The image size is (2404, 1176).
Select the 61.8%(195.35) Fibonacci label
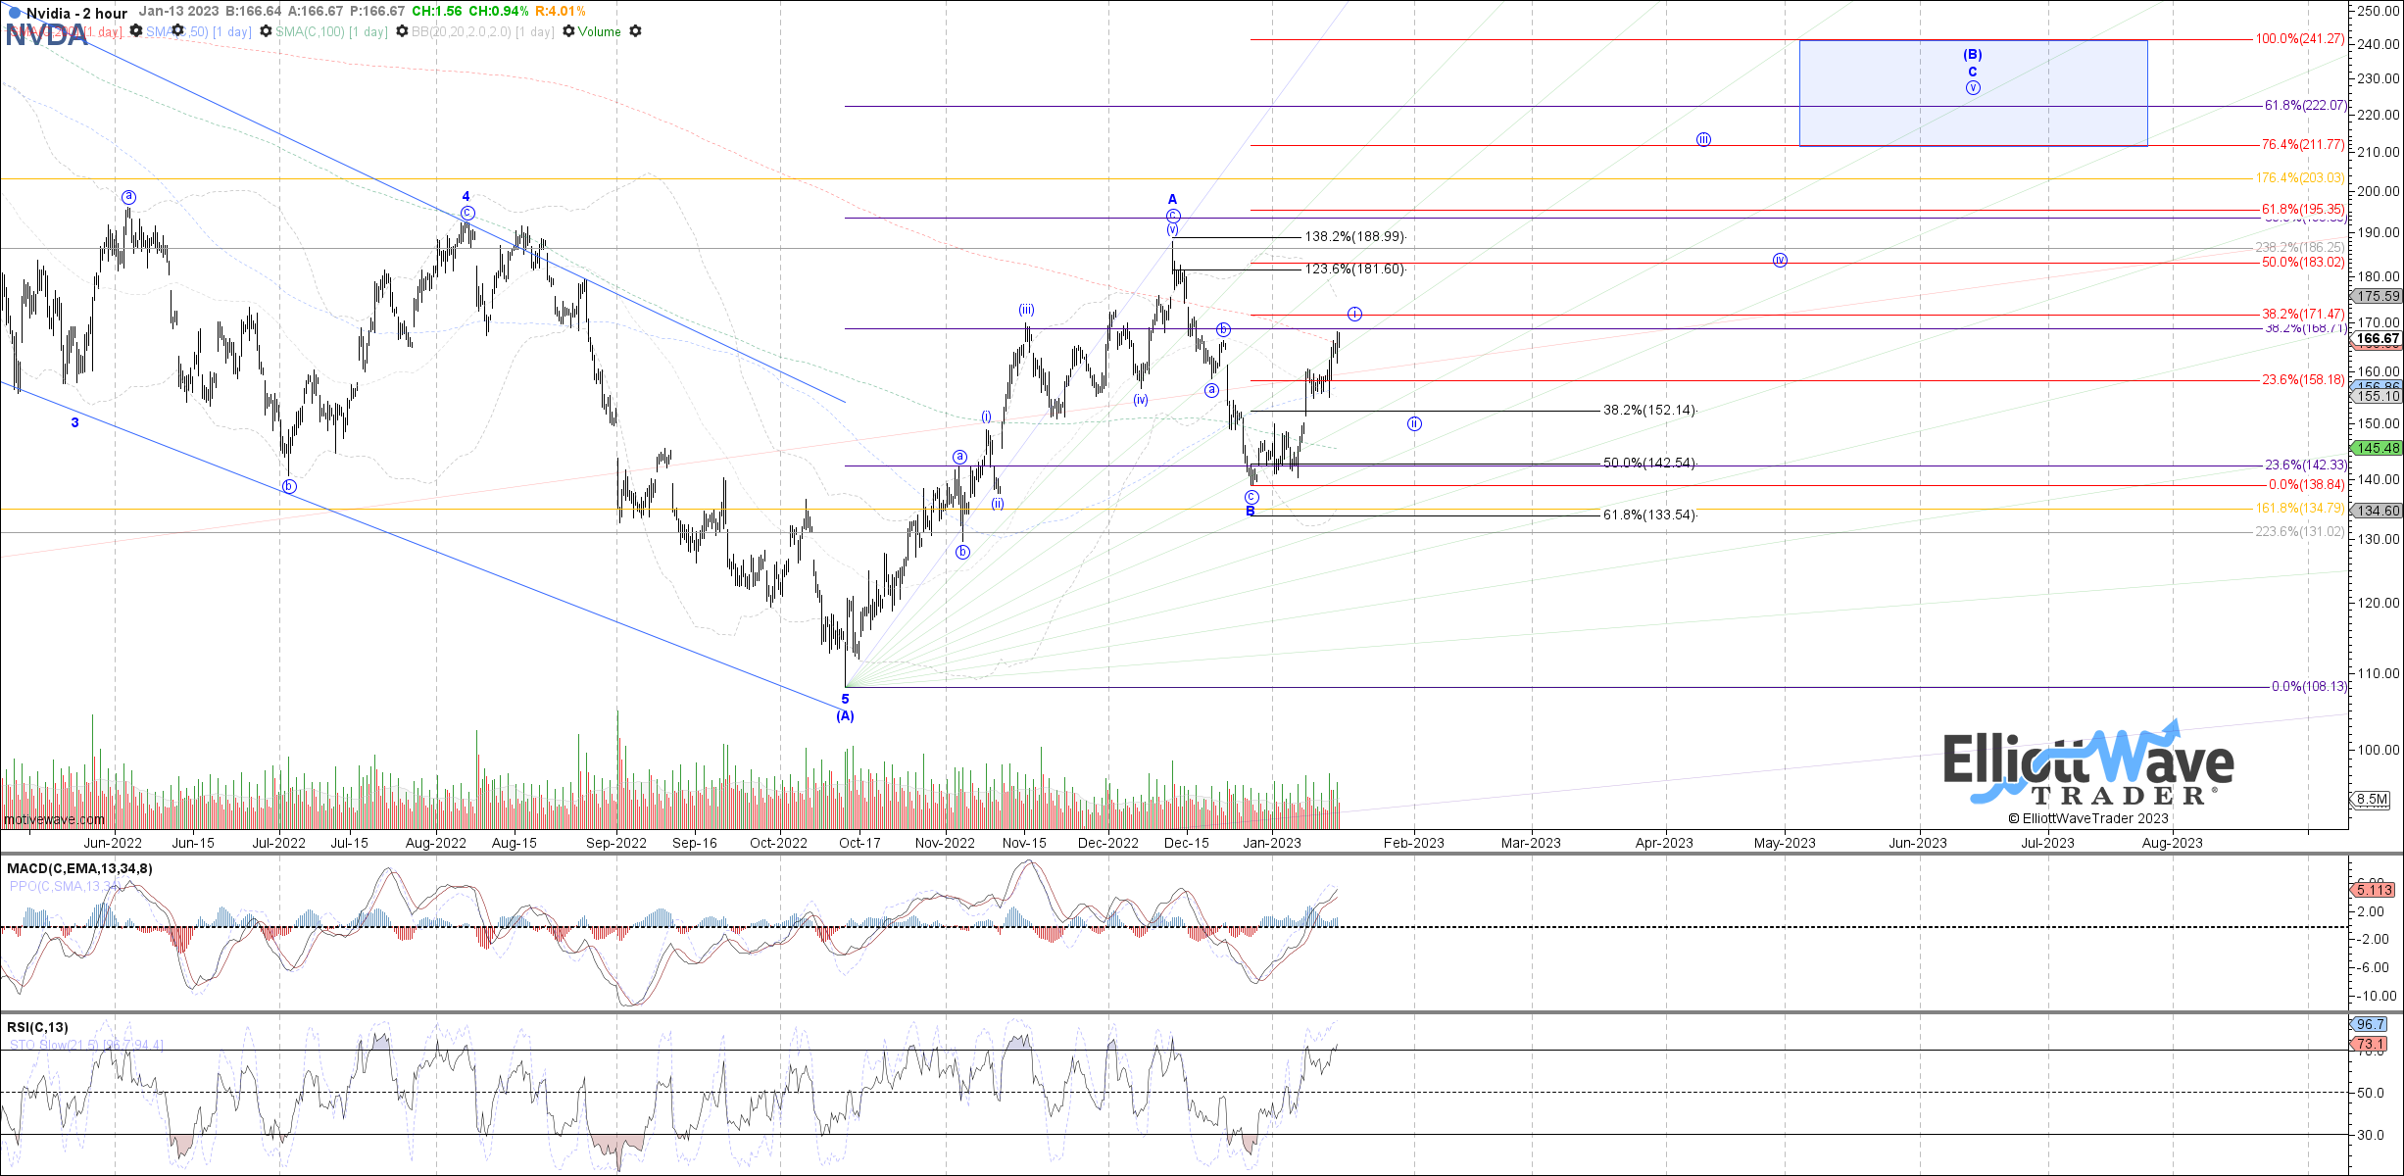(x=2303, y=210)
